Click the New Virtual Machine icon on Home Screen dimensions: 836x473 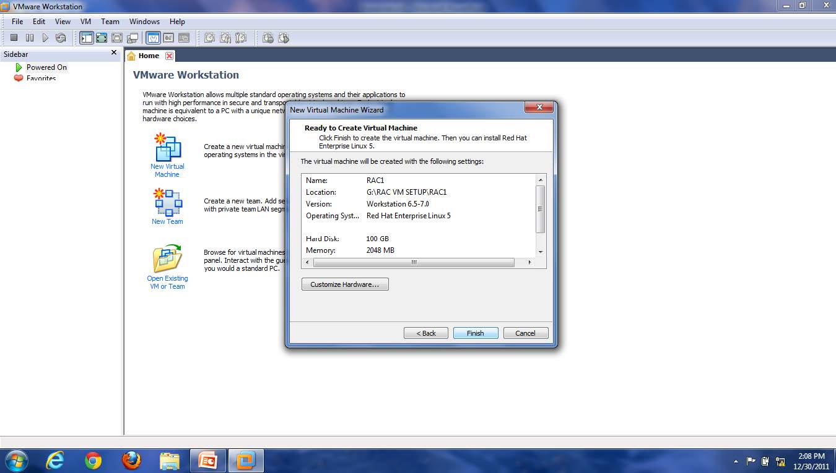[167, 147]
